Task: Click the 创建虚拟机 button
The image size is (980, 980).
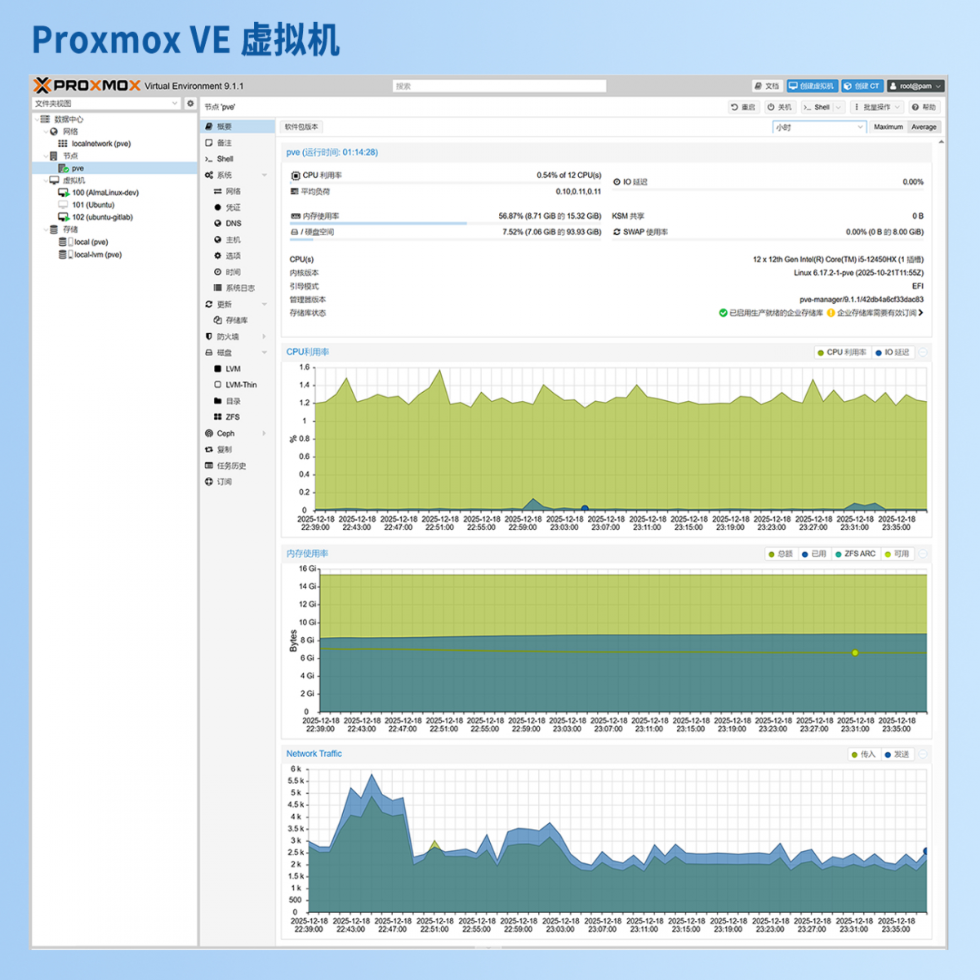Action: (812, 86)
